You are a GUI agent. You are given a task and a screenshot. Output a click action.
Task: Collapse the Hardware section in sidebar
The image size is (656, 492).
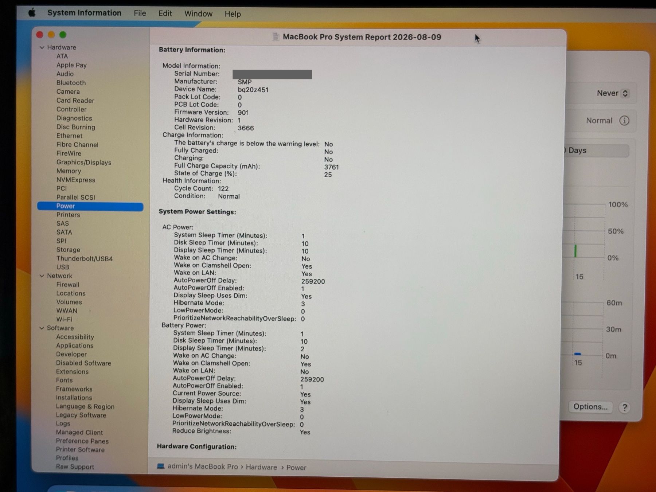(42, 47)
